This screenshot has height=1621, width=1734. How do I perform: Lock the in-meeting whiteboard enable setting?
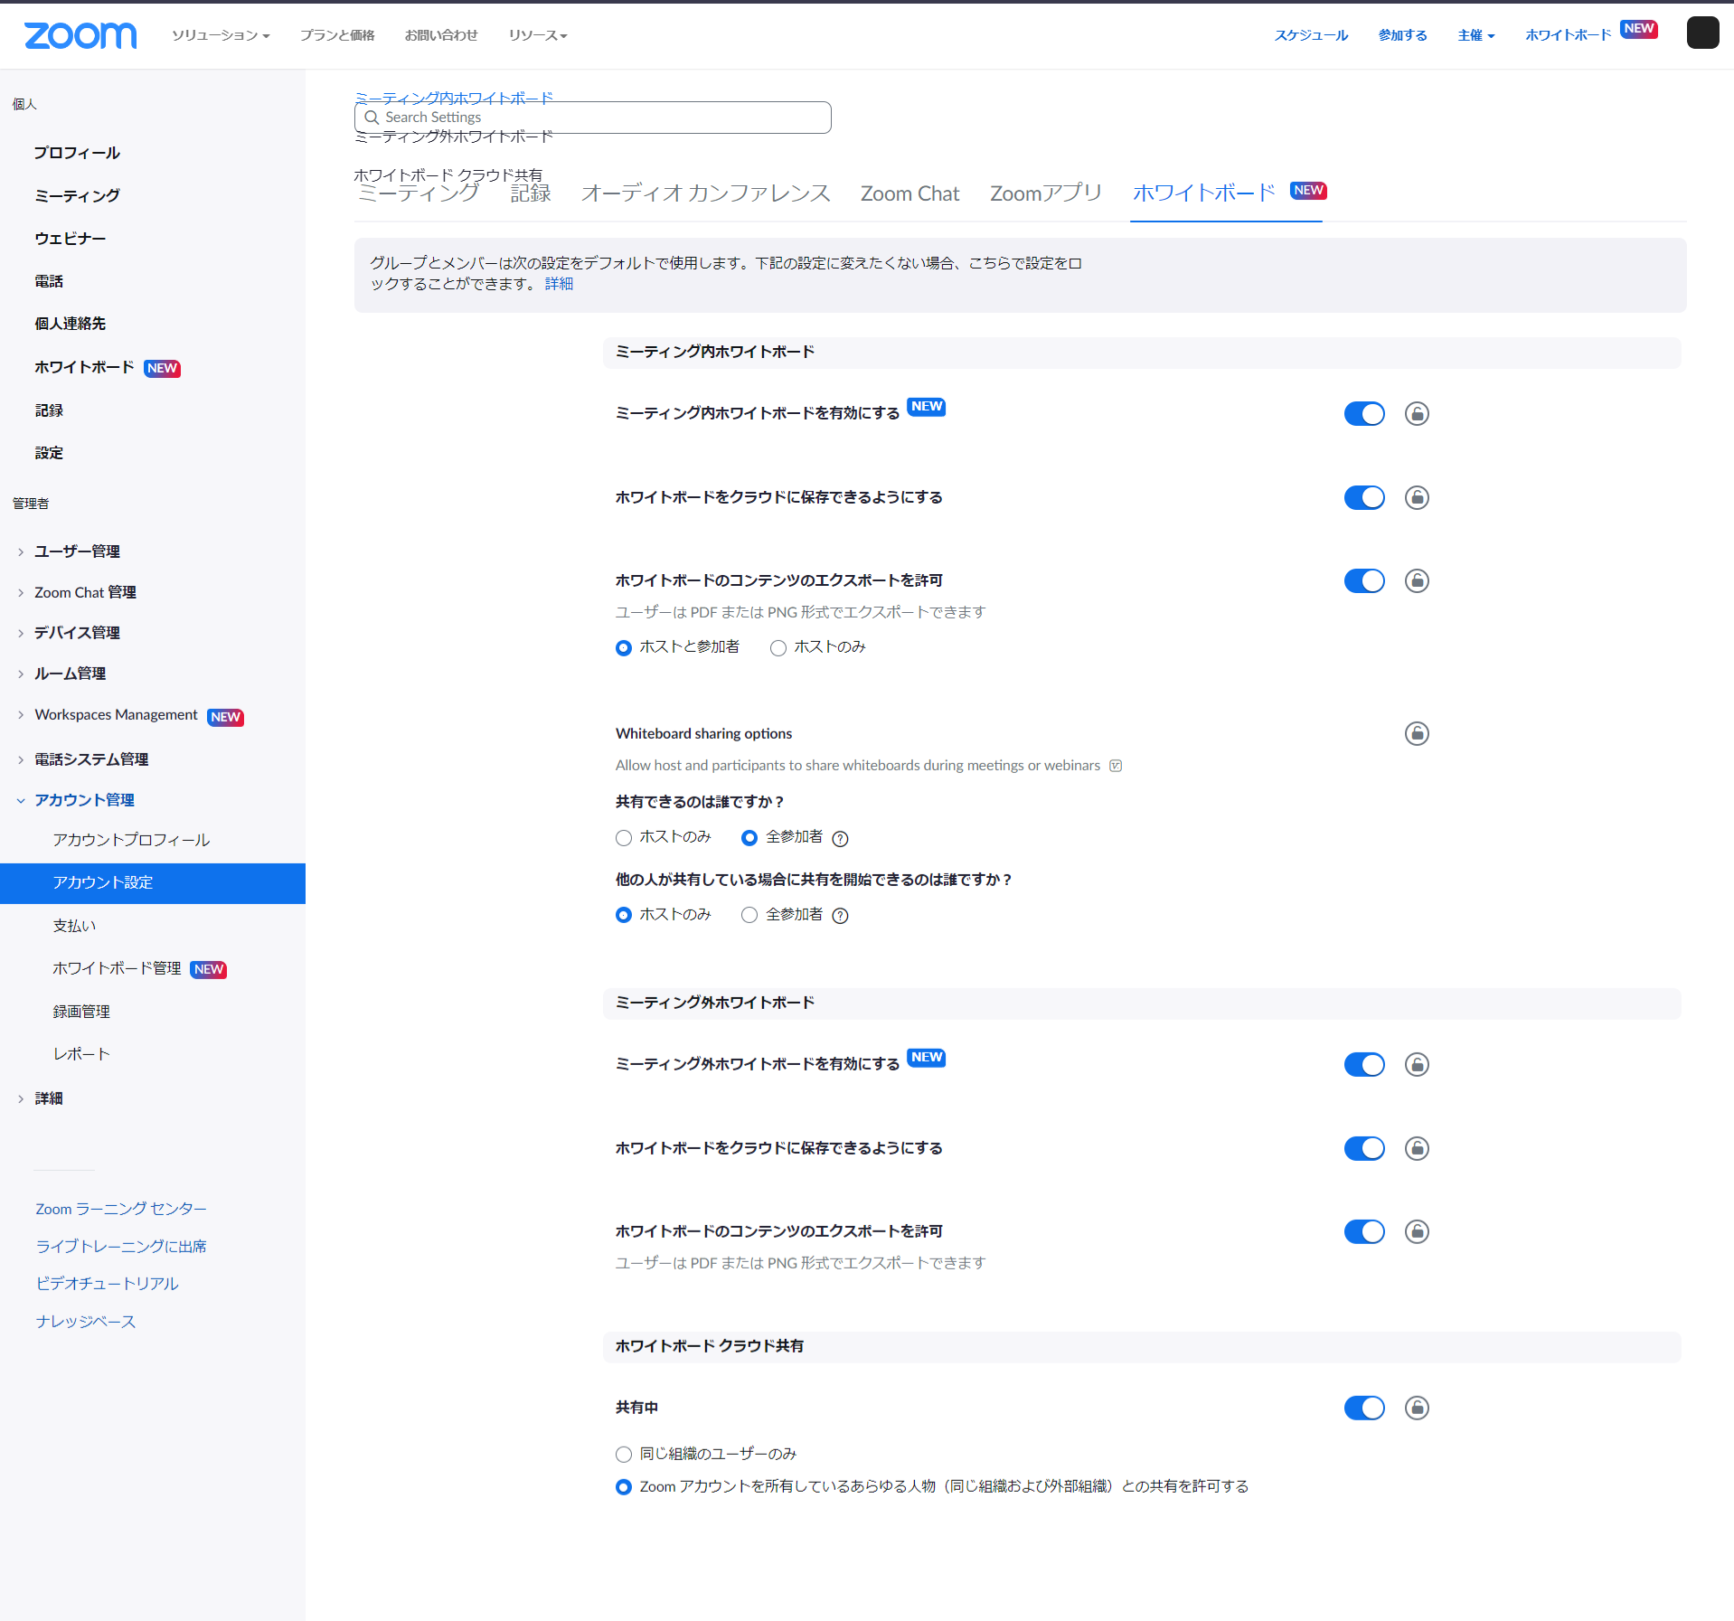(1416, 414)
